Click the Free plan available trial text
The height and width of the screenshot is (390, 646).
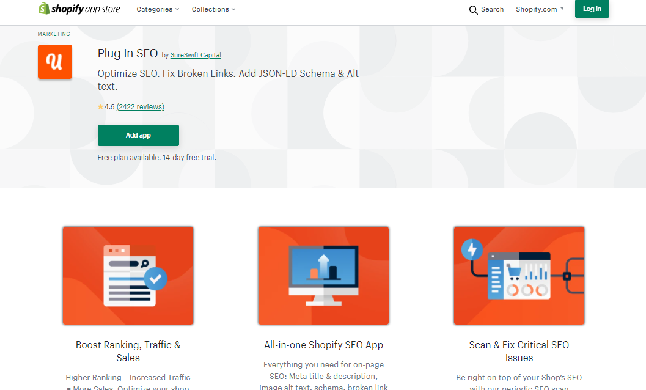click(156, 158)
